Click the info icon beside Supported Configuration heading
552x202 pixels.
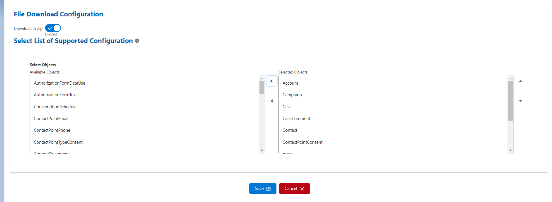point(137,41)
